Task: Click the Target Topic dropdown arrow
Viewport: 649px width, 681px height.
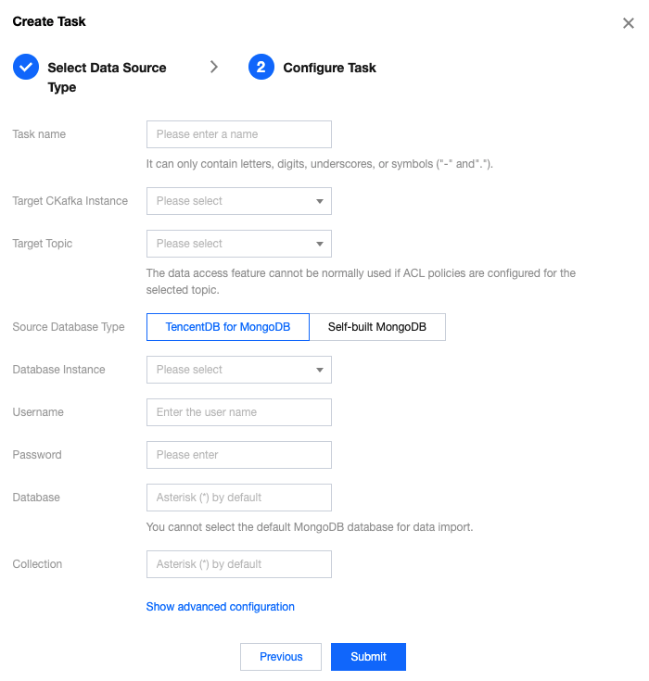Action: 320,244
